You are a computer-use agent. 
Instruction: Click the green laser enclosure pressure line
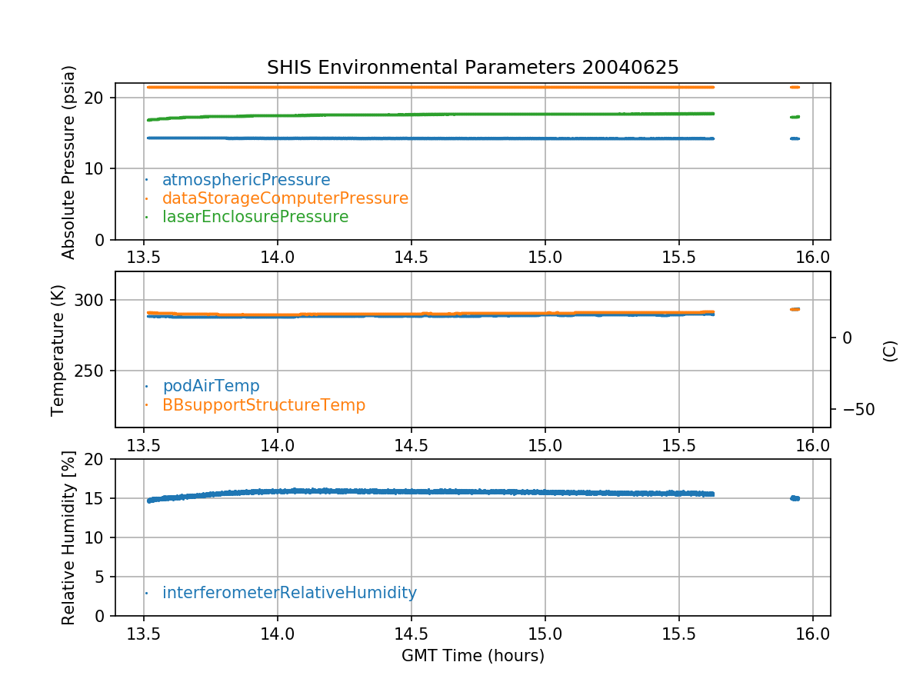pos(431,115)
